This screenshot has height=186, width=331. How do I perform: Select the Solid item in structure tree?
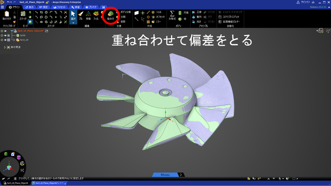[x=21, y=35]
